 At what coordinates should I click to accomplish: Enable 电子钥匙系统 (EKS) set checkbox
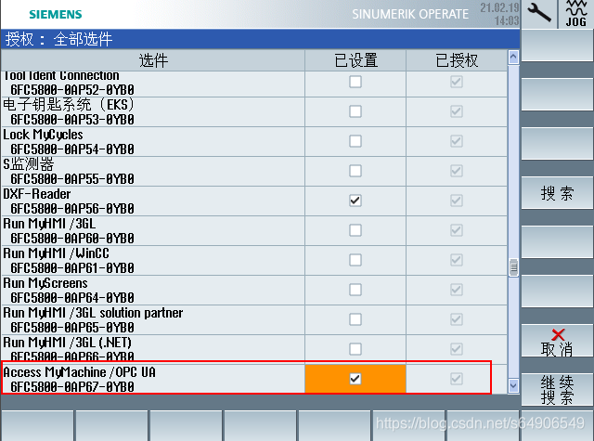coord(355,111)
